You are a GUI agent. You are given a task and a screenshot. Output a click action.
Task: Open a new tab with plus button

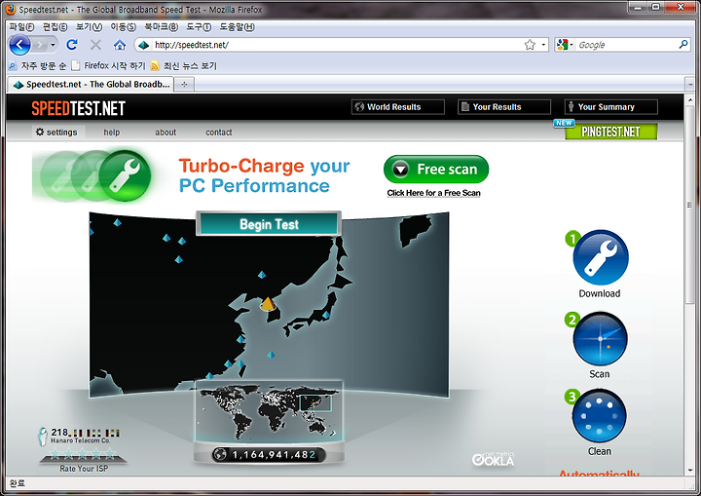pyautogui.click(x=184, y=84)
